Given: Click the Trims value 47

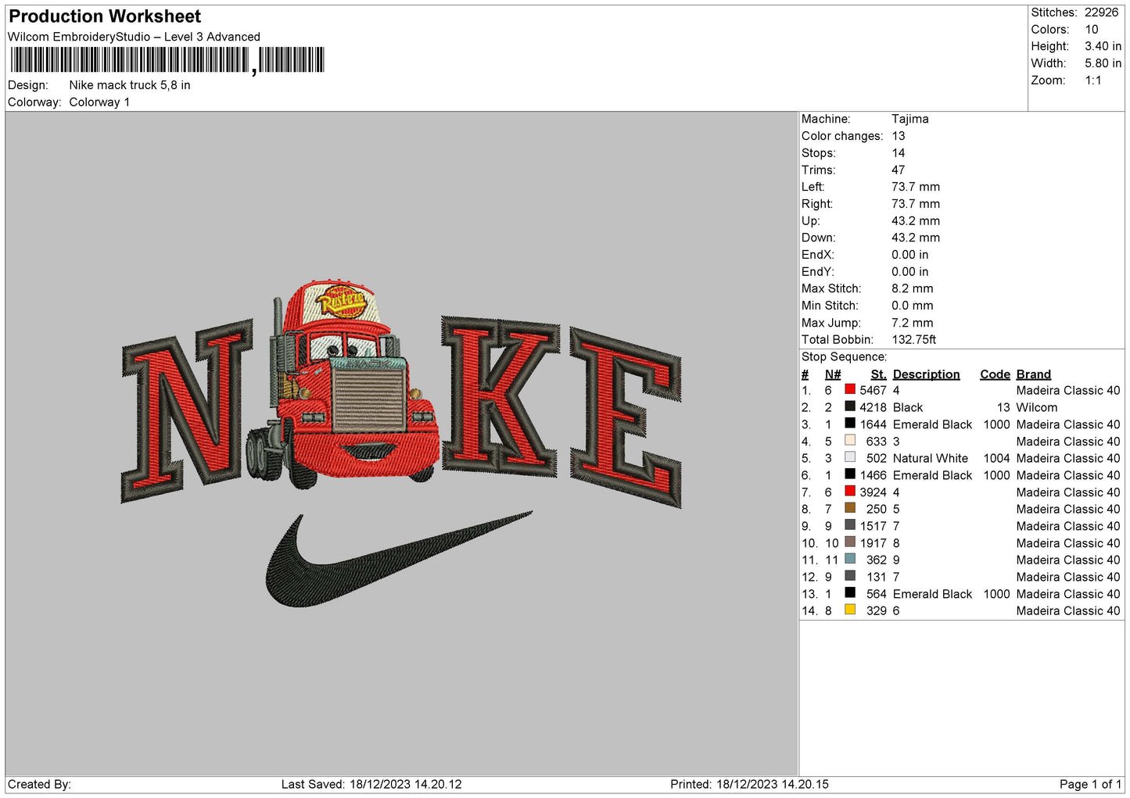Looking at the screenshot, I should (x=899, y=170).
